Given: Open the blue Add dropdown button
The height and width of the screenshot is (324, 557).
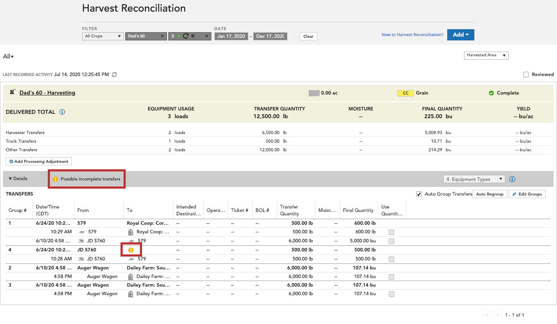Looking at the screenshot, I should click(461, 35).
